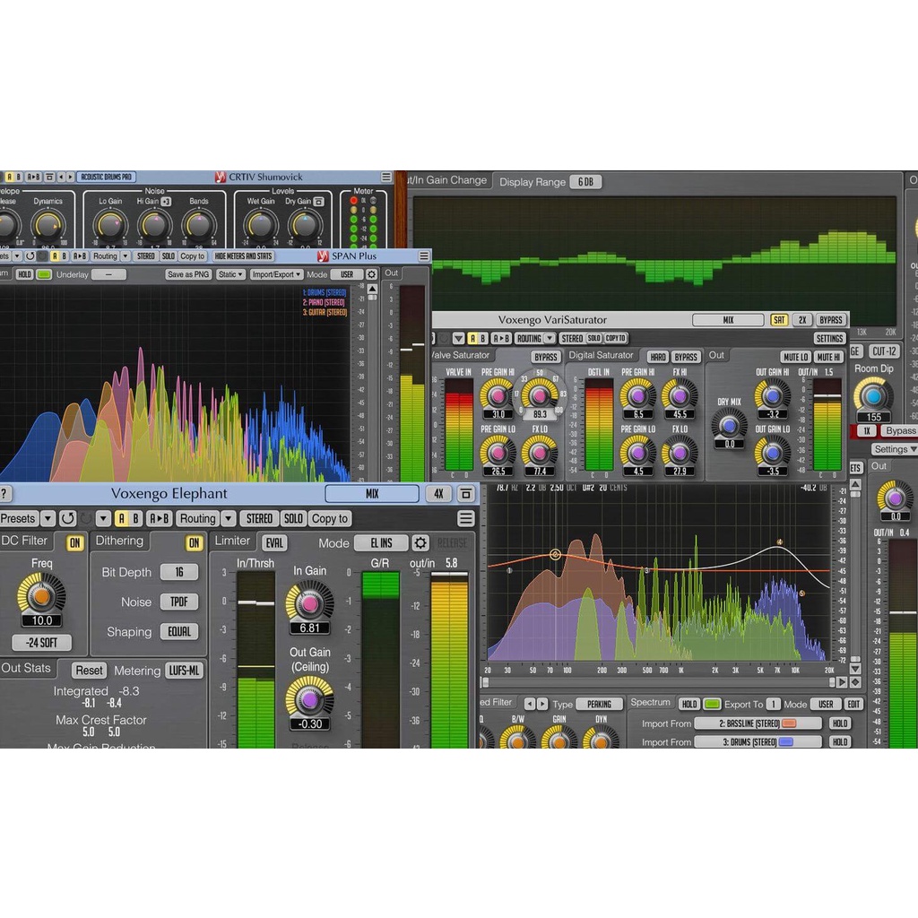Open Elephant limiter mode settings gear
This screenshot has width=918, height=918.
pyautogui.click(x=420, y=543)
